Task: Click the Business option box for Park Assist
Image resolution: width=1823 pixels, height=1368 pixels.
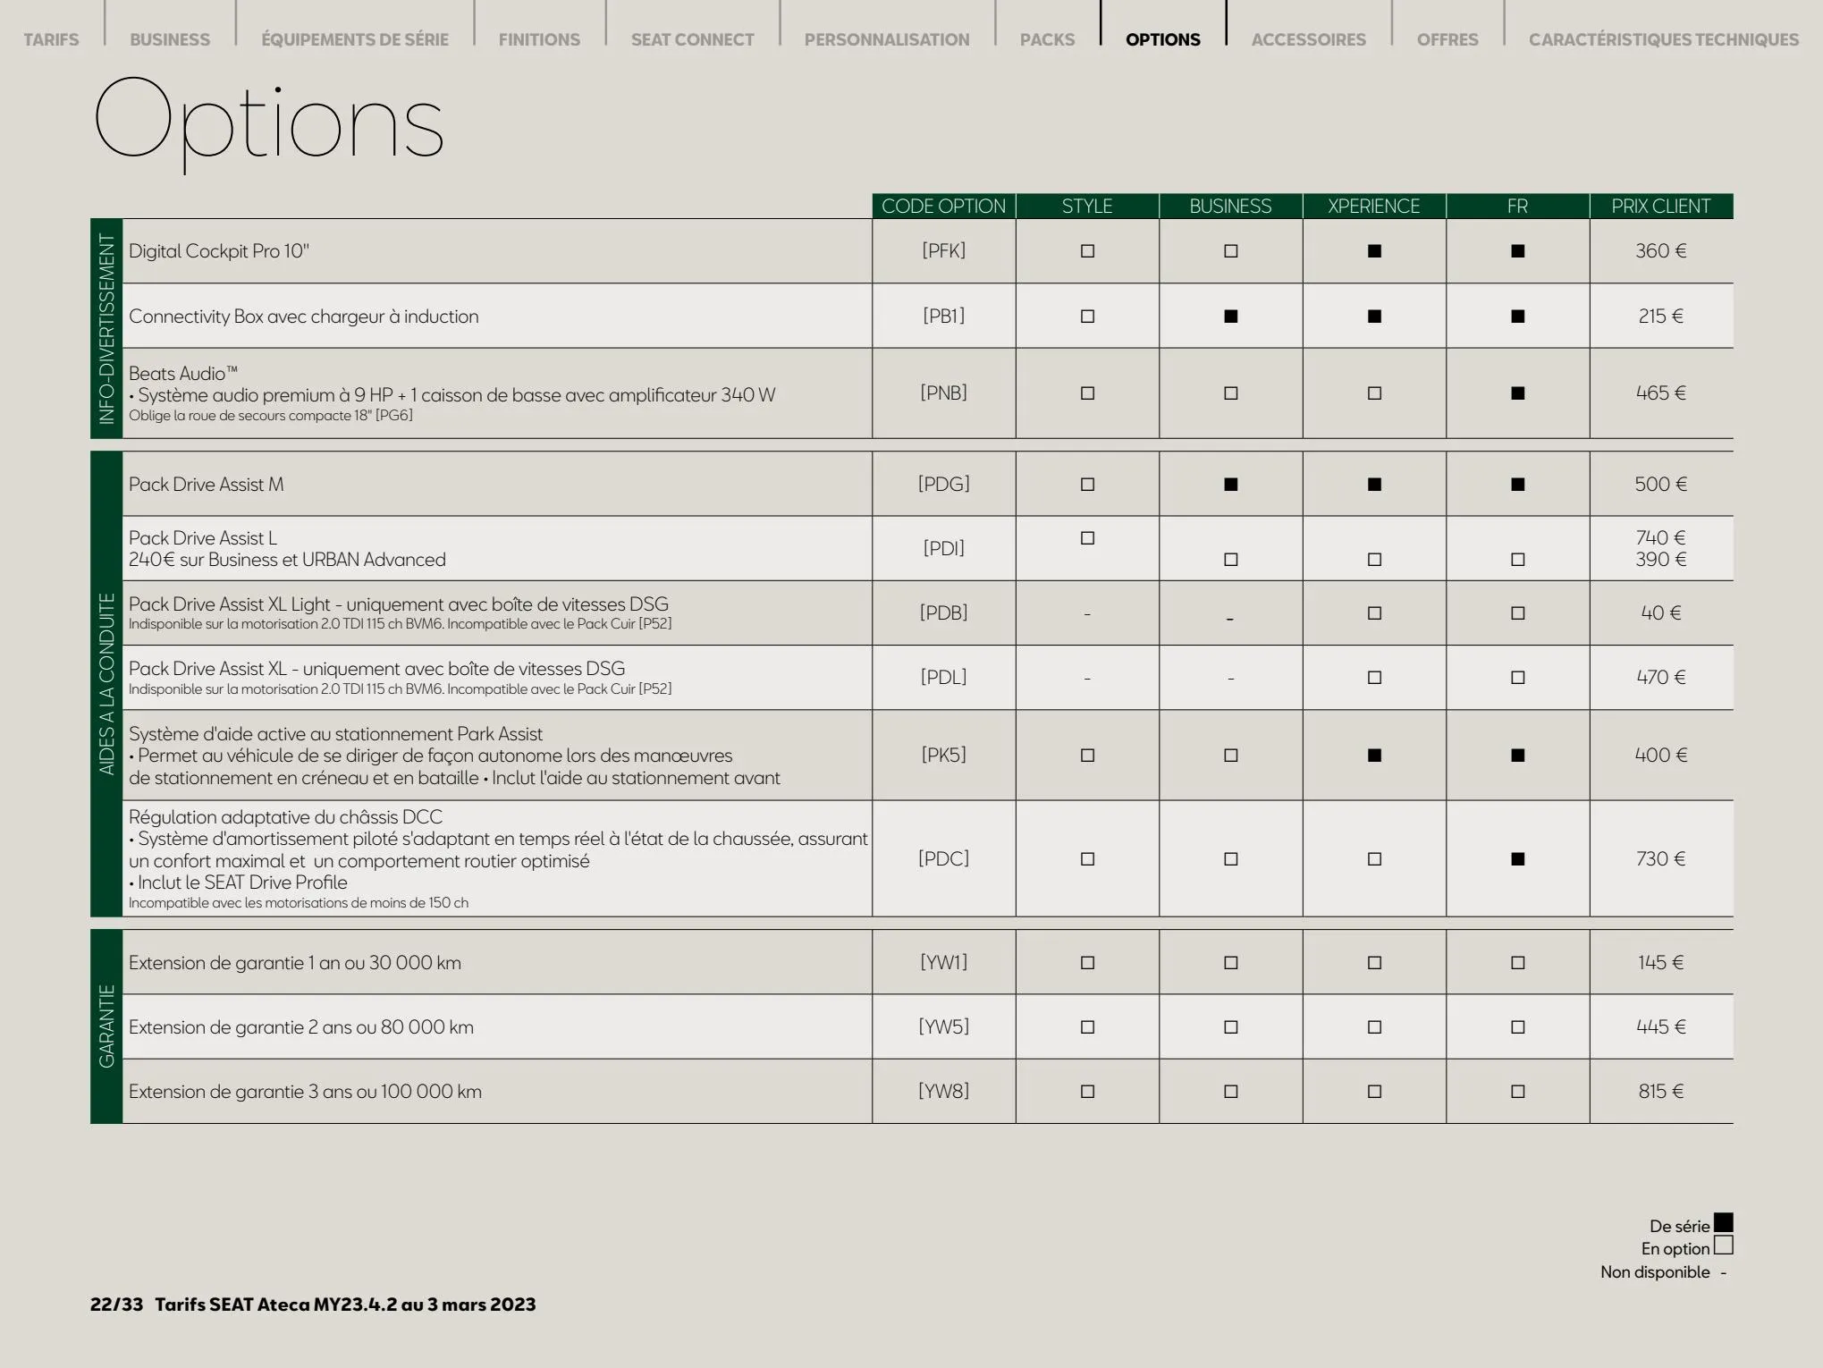Action: [x=1231, y=756]
